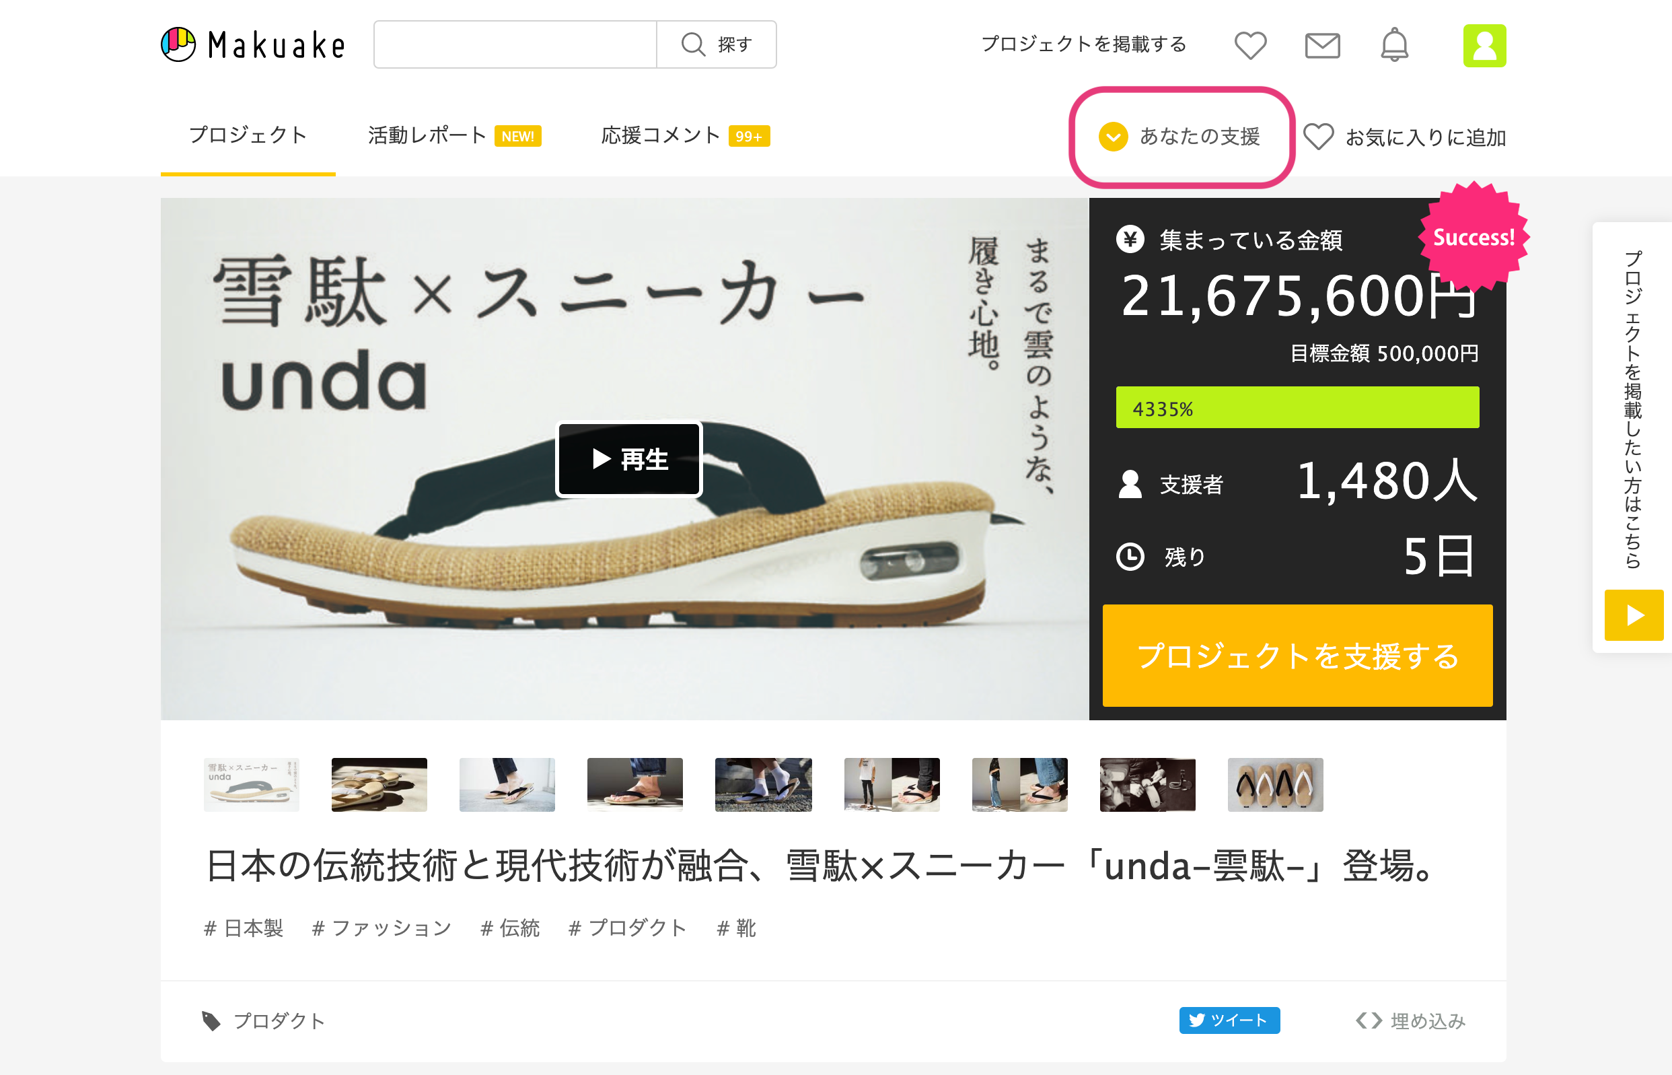Image resolution: width=1672 pixels, height=1075 pixels.
Task: Click プロジェクトを掲載する link
Action: coord(1083,44)
